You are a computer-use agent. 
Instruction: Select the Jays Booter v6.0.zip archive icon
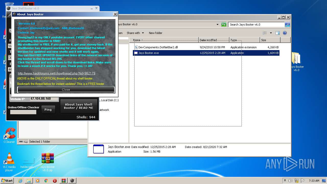[48, 162]
